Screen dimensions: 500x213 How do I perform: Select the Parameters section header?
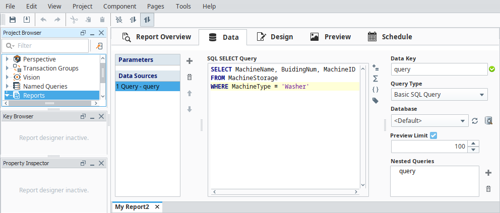[148, 60]
